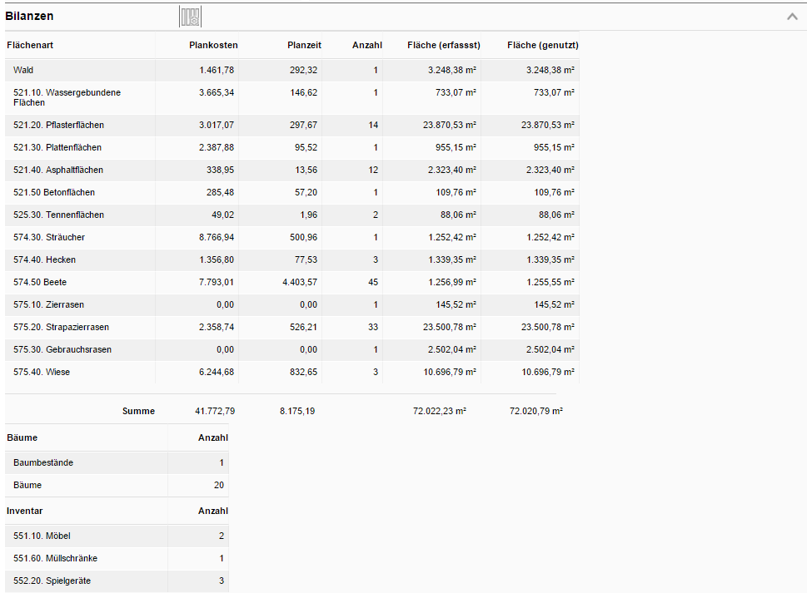Select the Flächenart column header
Screen dimensions: 807x593
tap(30, 45)
